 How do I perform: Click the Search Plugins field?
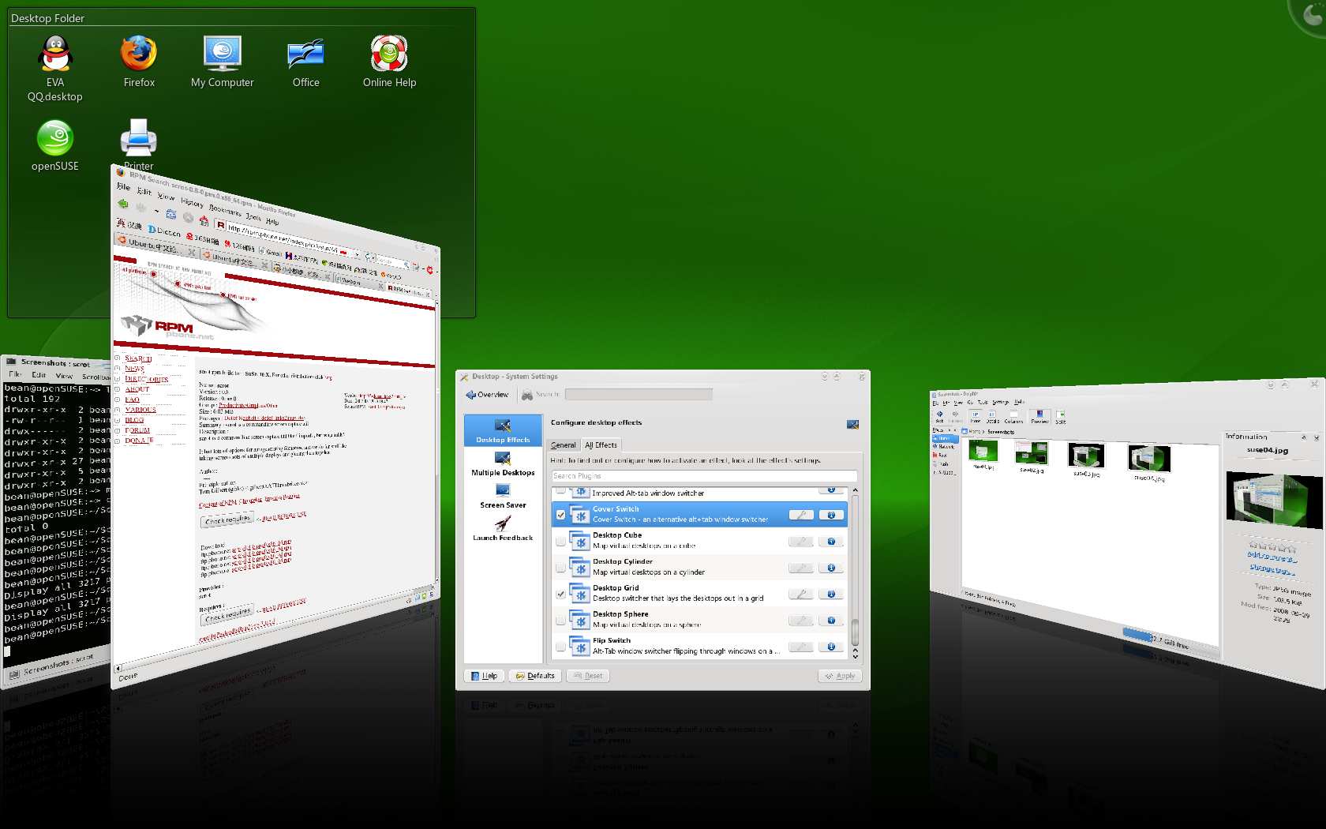click(x=704, y=476)
